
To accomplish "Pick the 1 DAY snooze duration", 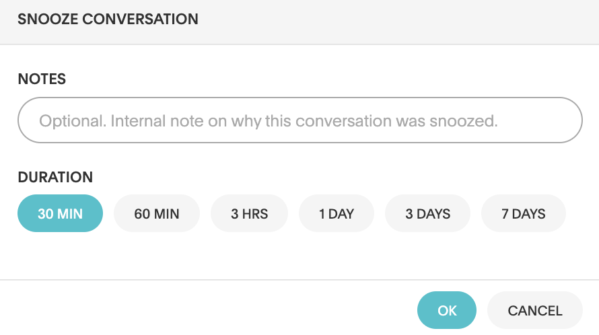I will (x=336, y=214).
